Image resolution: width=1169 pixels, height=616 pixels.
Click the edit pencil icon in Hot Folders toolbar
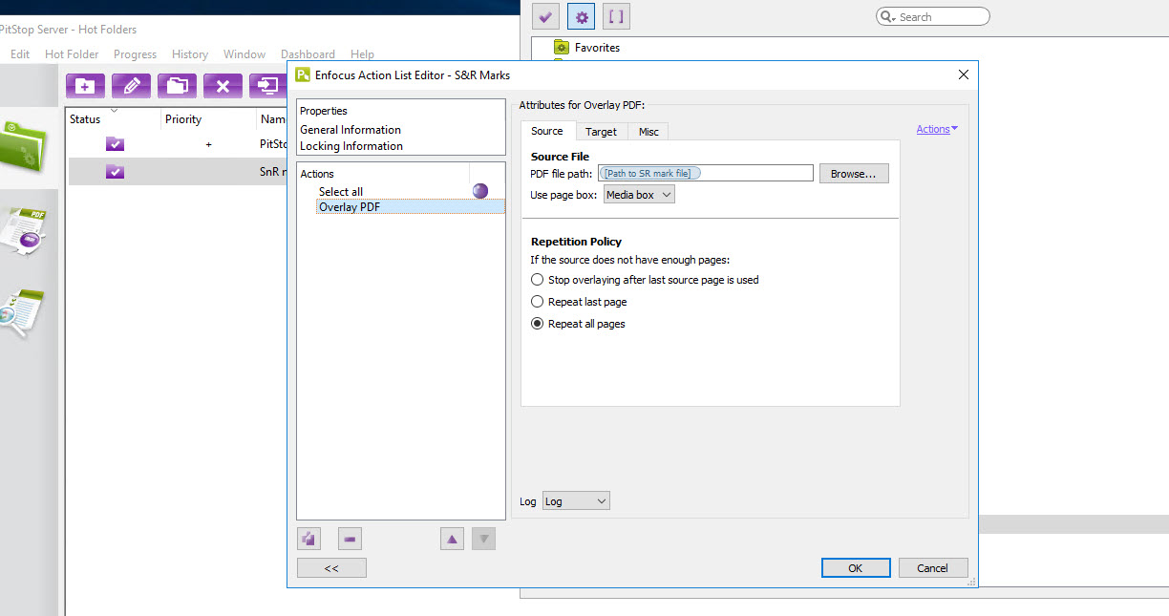tap(131, 86)
